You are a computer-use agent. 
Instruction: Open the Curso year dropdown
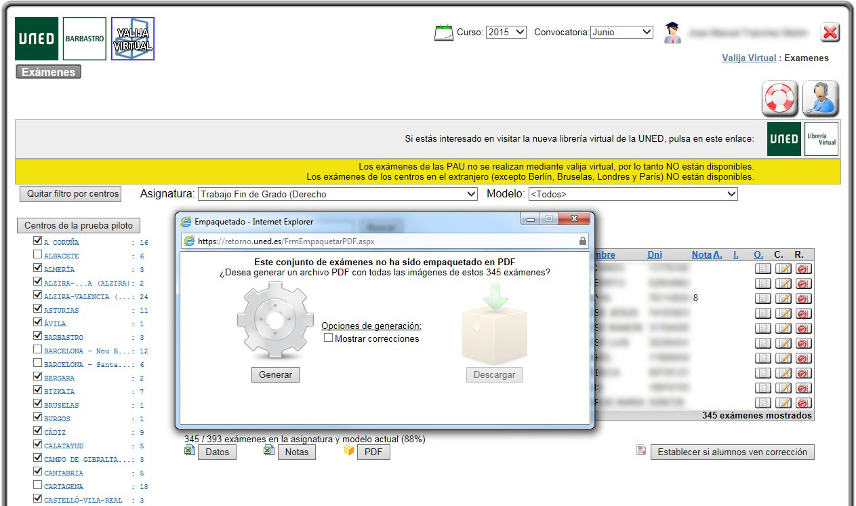(x=506, y=32)
